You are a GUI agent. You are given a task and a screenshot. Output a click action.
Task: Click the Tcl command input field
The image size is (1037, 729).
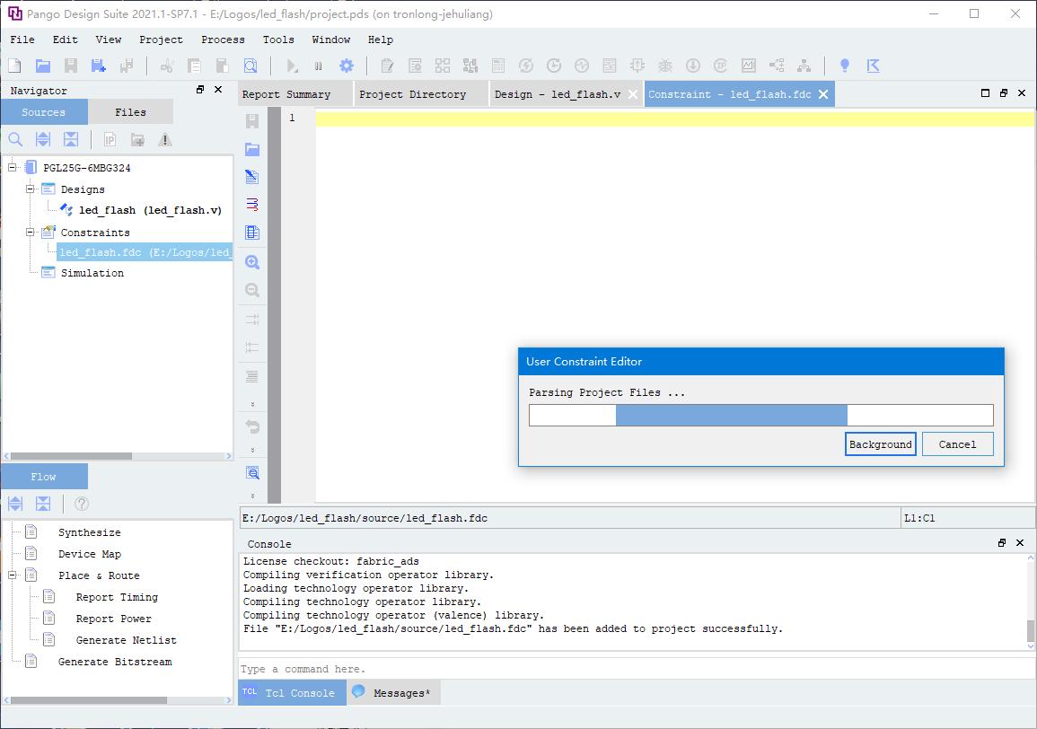[636, 669]
